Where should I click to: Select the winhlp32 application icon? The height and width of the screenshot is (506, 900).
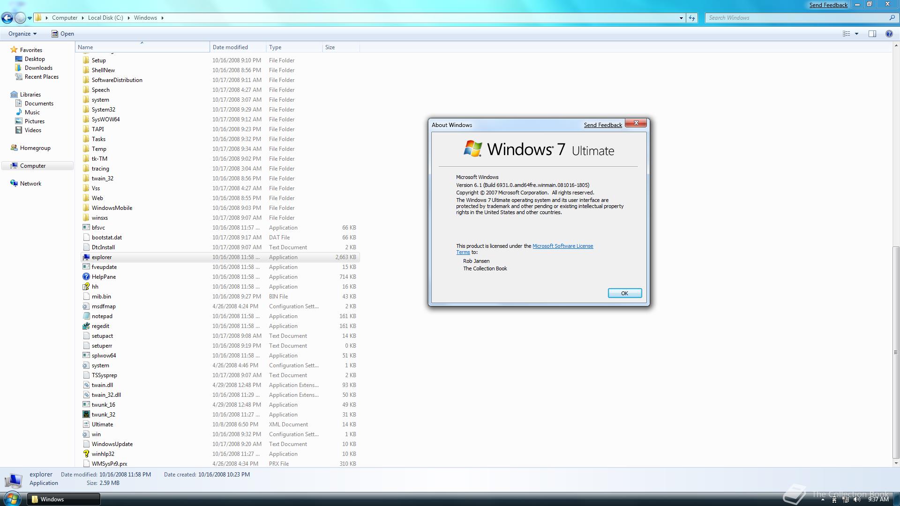click(x=86, y=454)
